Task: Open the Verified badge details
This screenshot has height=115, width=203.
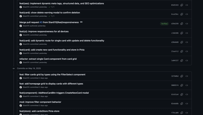Action: coord(164,24)
